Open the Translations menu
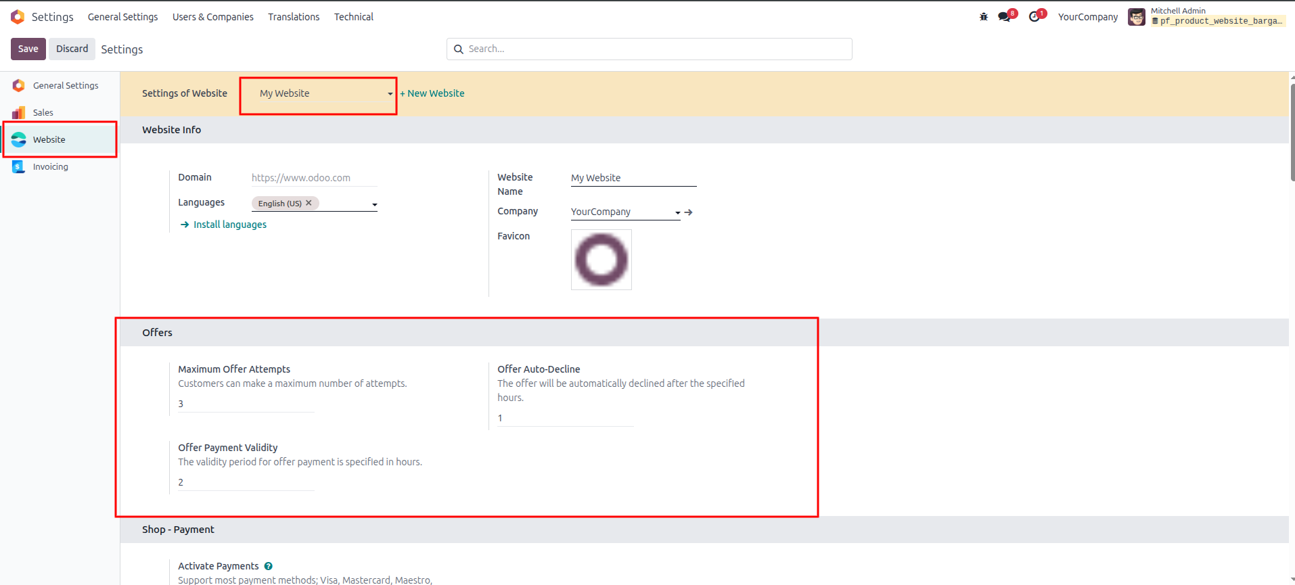The width and height of the screenshot is (1295, 585). (x=294, y=17)
